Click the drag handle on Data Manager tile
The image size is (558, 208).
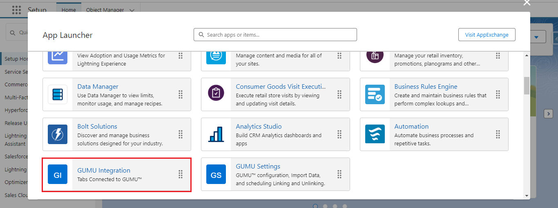[x=181, y=94]
